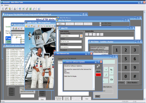Open dropdown arrow beside flashlight icon

pos(36,9)
